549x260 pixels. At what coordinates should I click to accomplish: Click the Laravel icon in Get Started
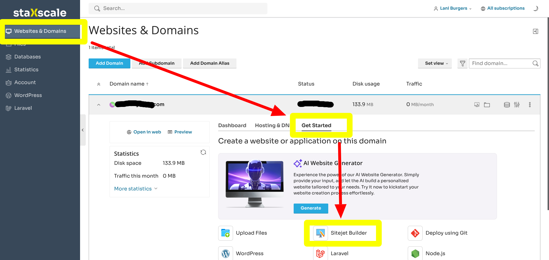point(321,253)
